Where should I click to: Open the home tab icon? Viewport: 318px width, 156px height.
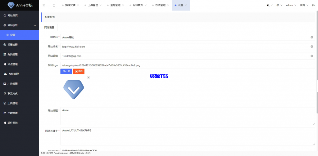(x=54, y=5)
